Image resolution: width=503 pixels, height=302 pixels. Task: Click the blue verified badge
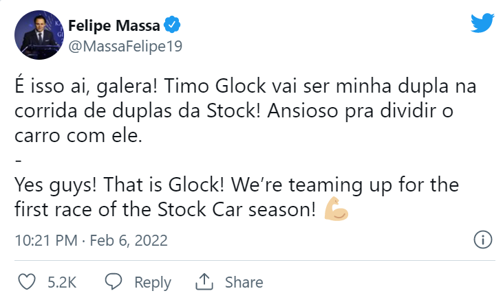tap(173, 27)
